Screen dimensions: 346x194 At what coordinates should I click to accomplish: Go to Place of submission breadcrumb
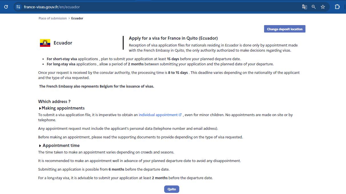53,18
